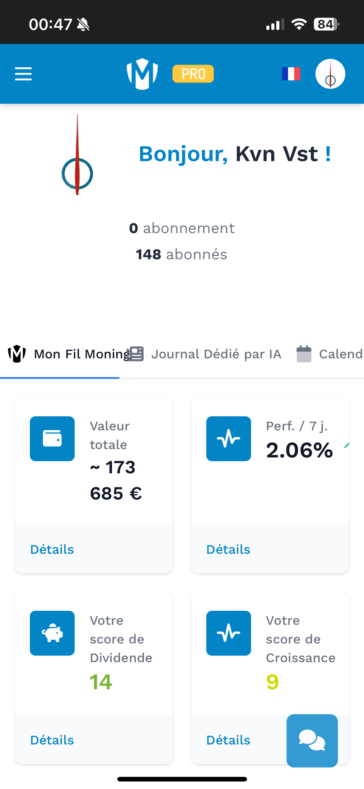
Task: Open Détails for score de Croissance
Action: 229,740
